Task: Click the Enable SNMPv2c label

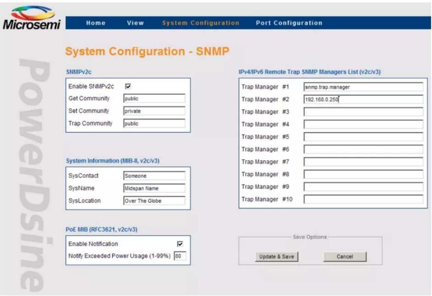Action: (x=91, y=87)
